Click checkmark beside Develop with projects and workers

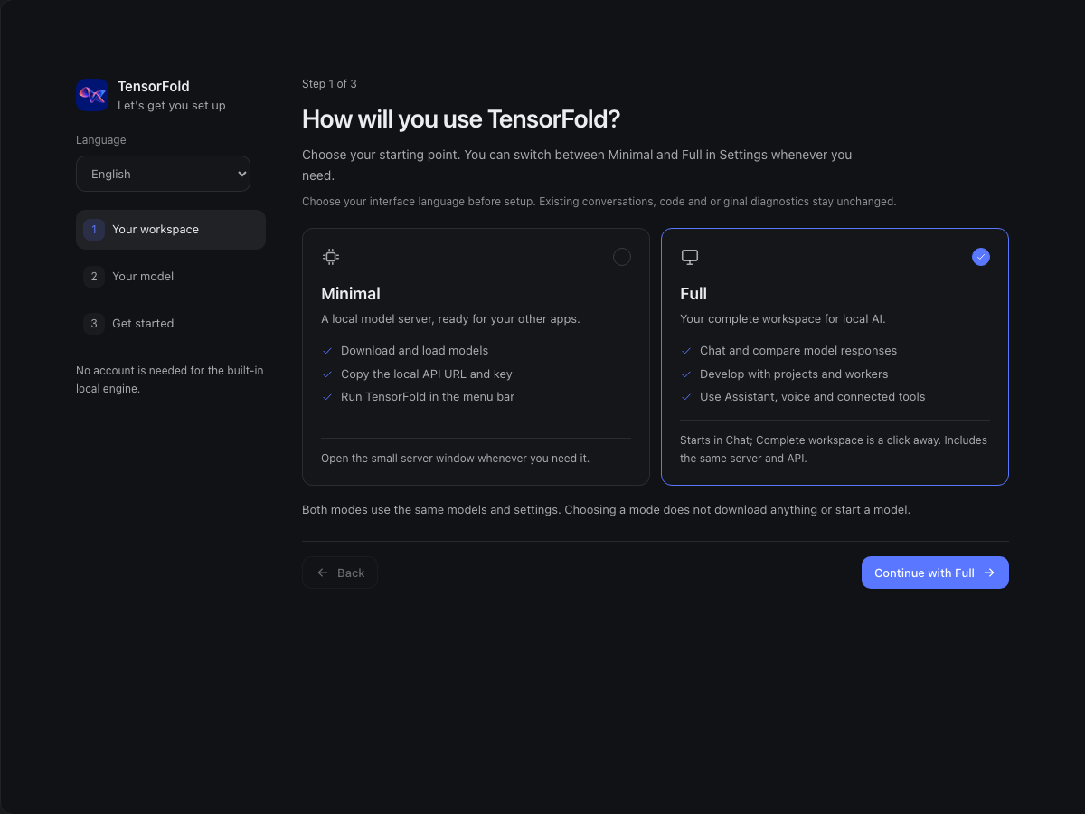pyautogui.click(x=686, y=374)
